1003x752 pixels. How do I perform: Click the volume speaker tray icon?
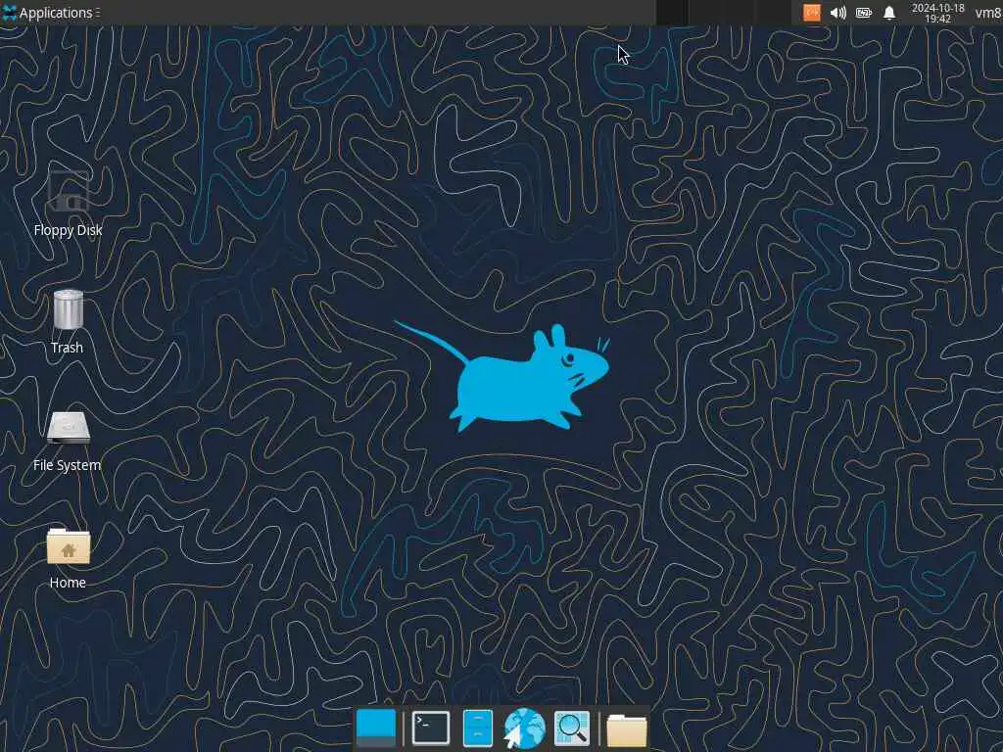[x=838, y=12]
